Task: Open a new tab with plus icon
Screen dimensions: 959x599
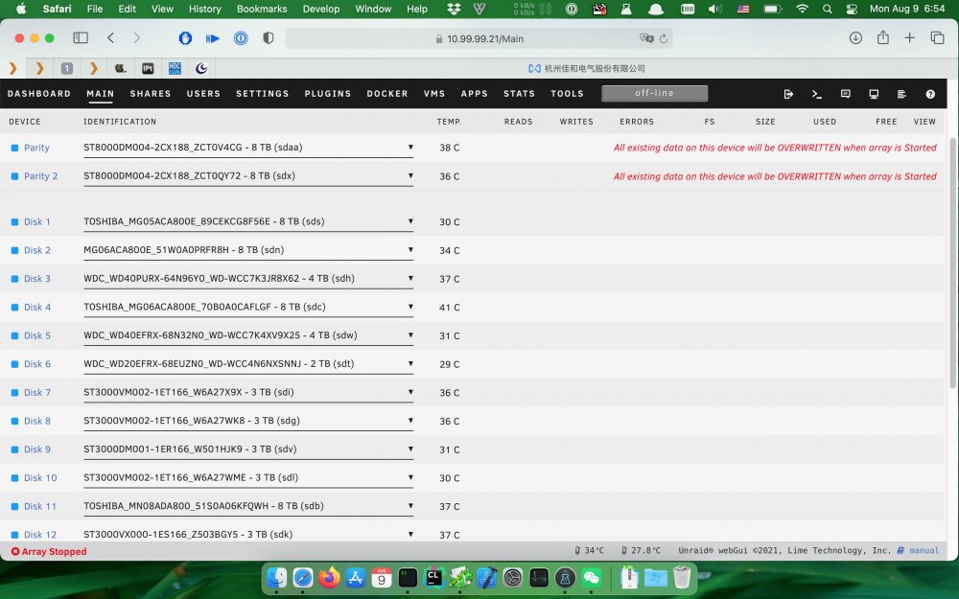Action: click(909, 38)
